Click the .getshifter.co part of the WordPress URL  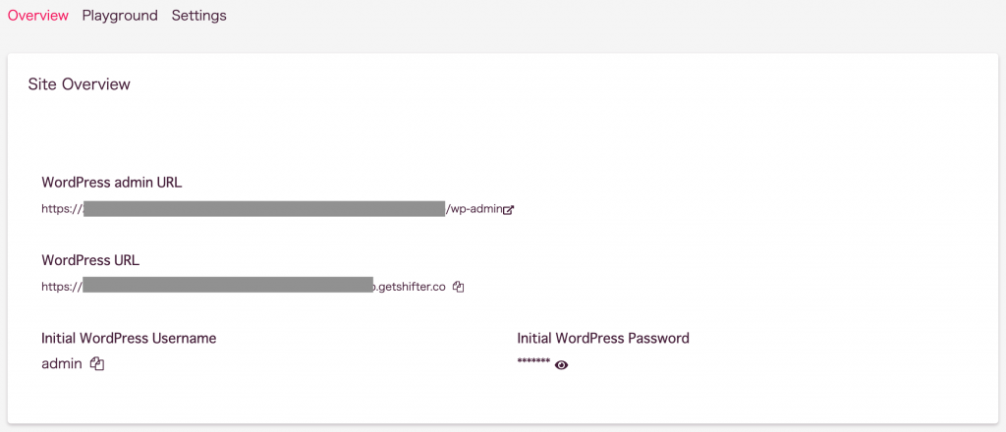click(410, 287)
